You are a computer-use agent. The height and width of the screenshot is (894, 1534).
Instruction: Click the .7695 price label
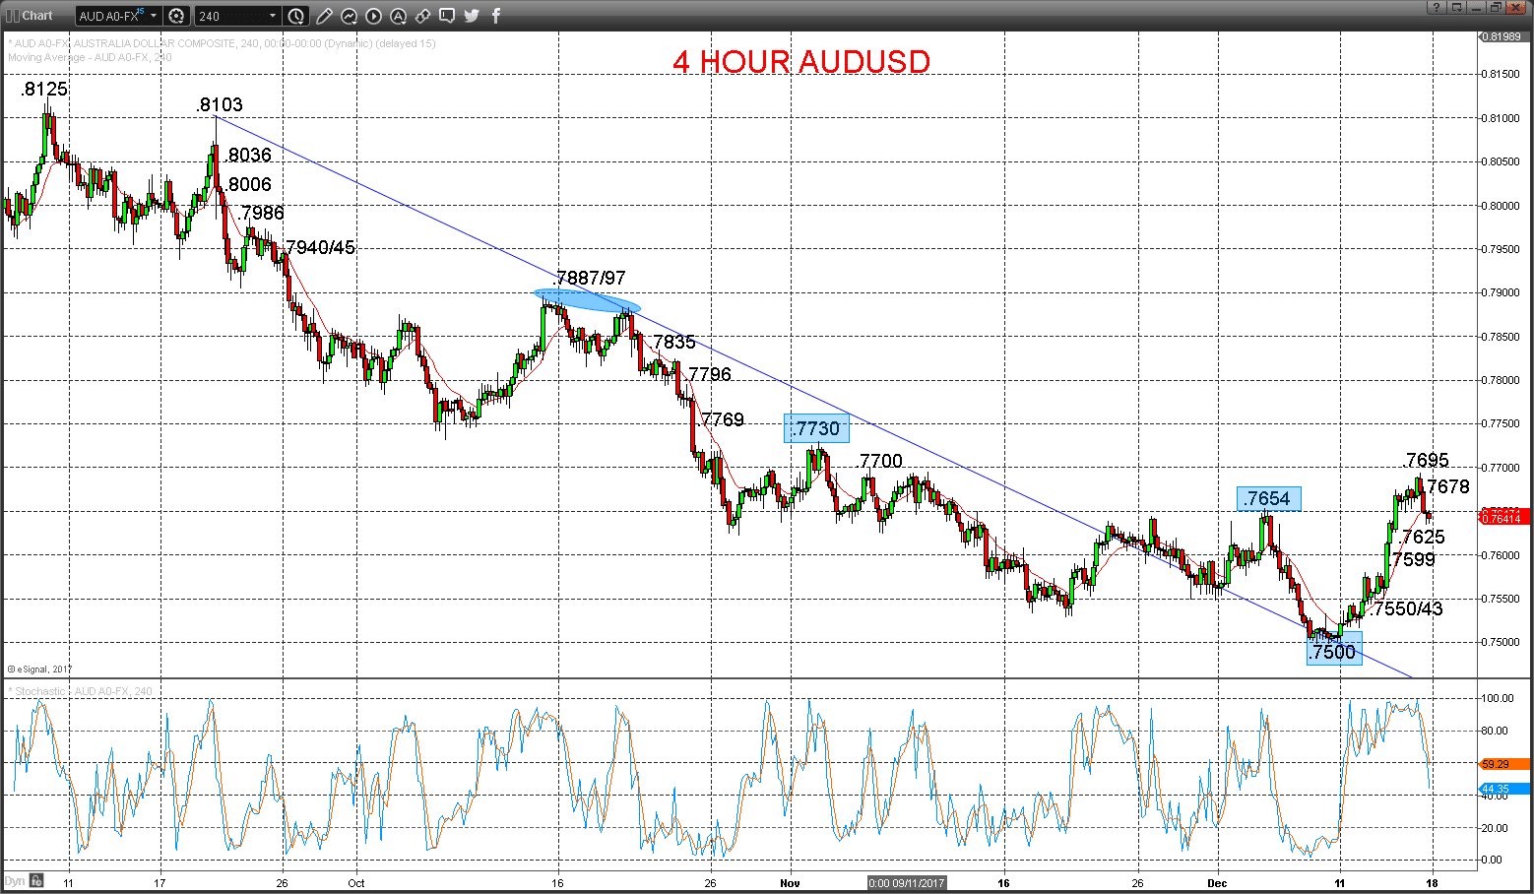pyautogui.click(x=1427, y=460)
